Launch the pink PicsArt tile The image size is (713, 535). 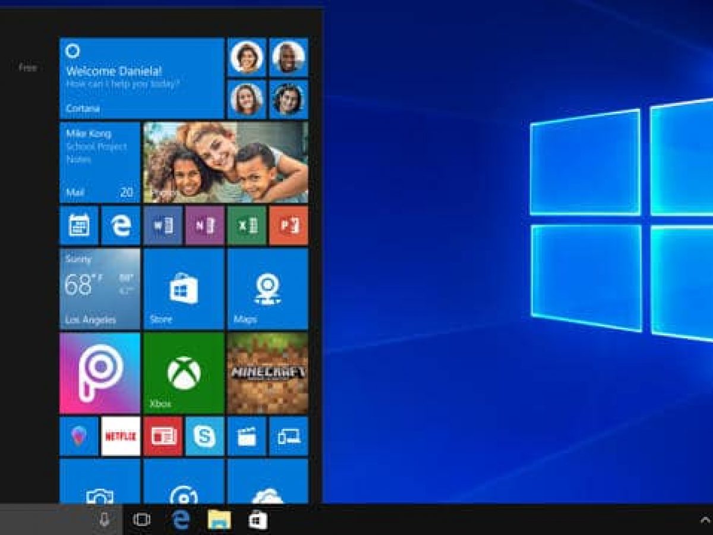coord(100,373)
